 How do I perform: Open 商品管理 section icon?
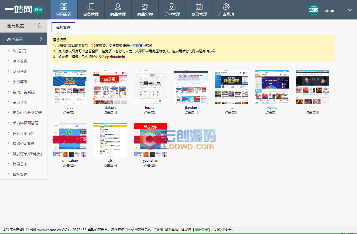pos(118,7)
